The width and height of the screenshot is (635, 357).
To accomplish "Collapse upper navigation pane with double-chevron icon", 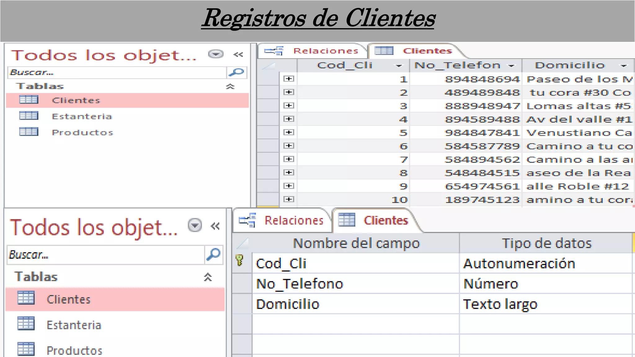I will 238,55.
